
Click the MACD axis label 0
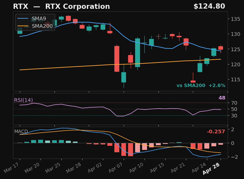pyautogui.click(x=233, y=143)
